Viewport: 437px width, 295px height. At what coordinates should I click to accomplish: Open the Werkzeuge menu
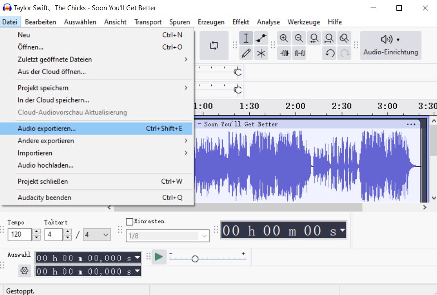point(304,22)
